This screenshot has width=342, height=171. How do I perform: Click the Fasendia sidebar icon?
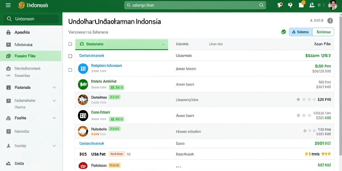tap(8, 88)
